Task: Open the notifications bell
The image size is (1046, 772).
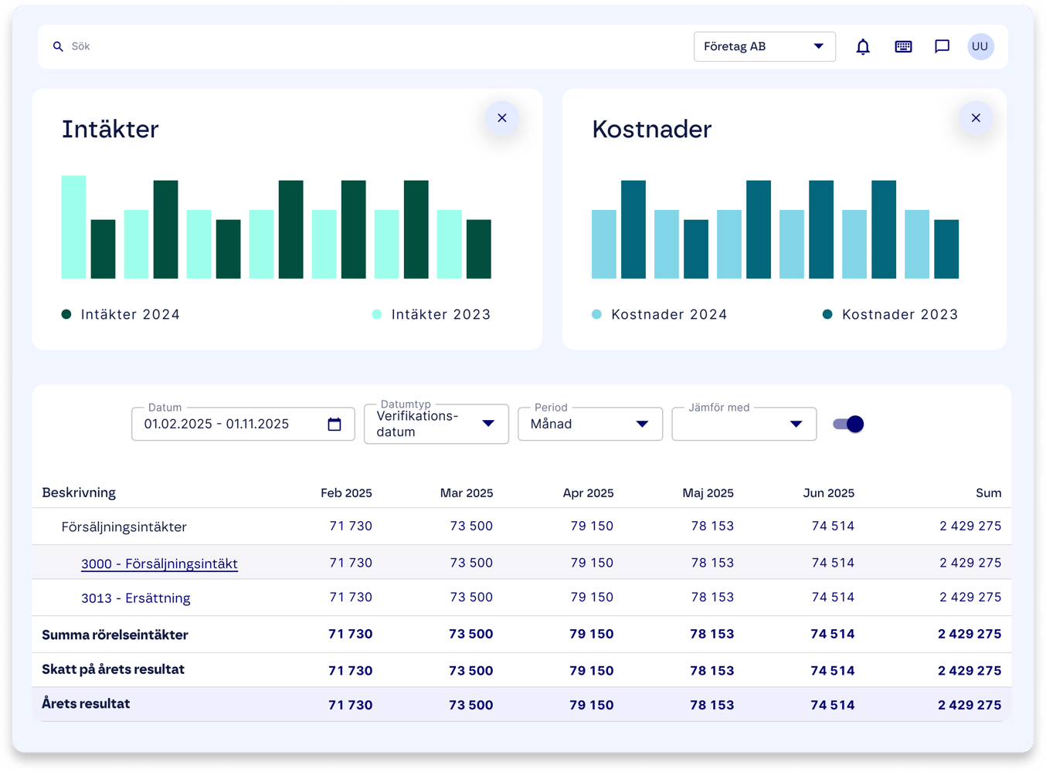Action: tap(863, 47)
